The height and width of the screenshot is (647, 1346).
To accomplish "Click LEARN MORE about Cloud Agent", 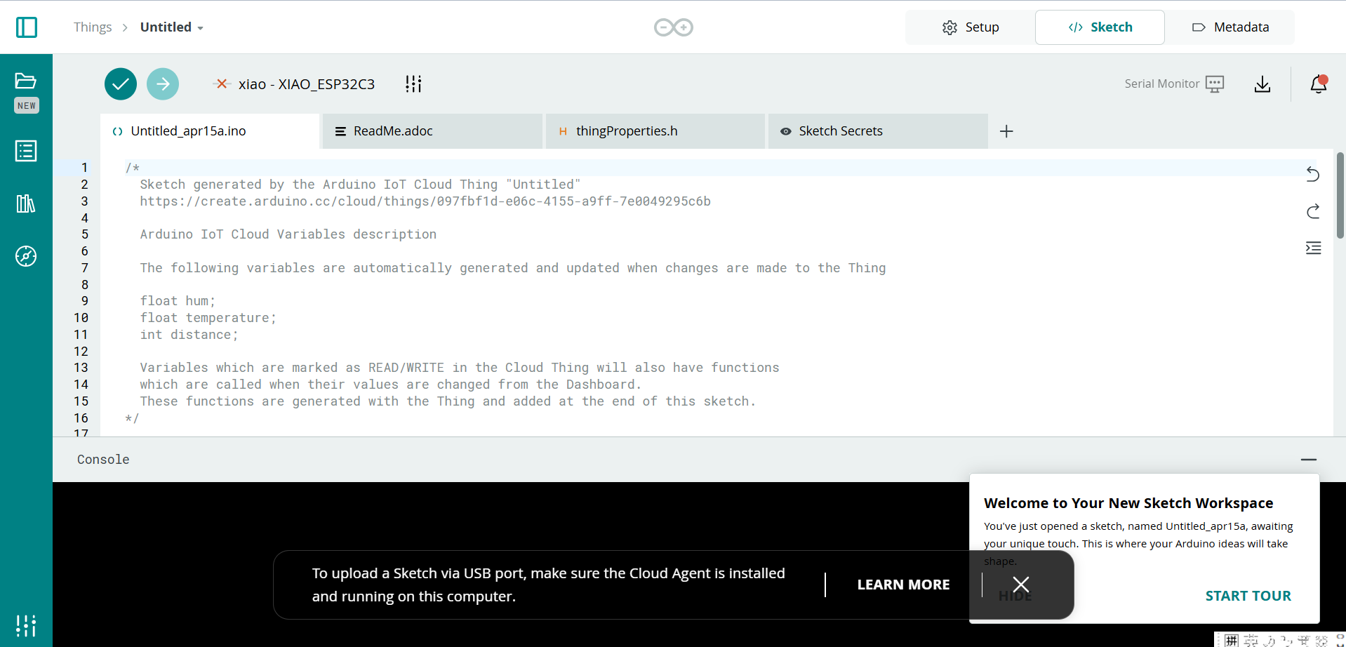I will click(903, 585).
